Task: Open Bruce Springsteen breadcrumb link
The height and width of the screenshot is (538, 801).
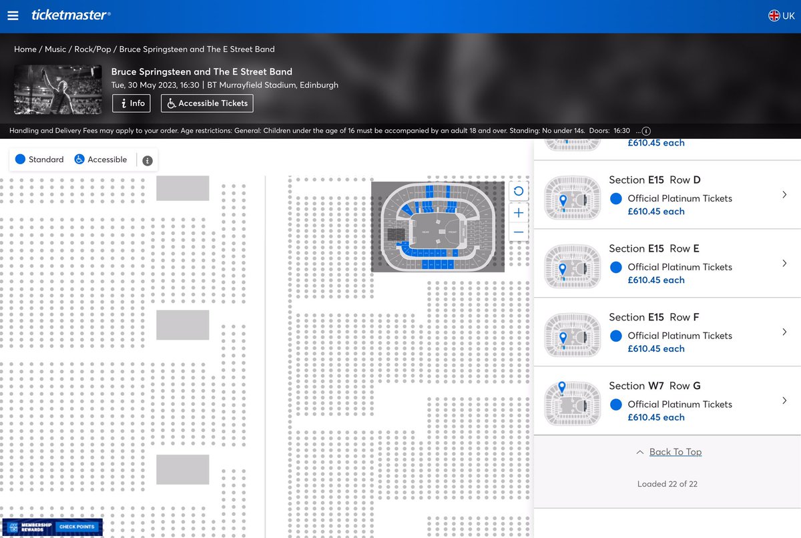Action: 197,49
